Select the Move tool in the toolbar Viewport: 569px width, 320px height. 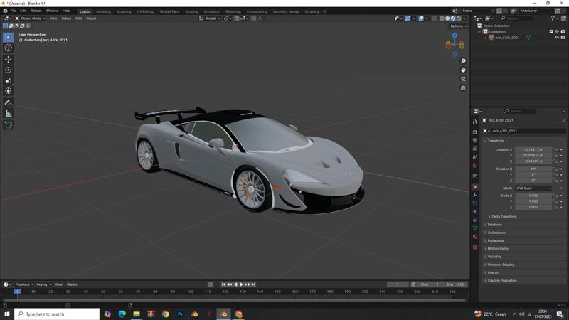9,59
